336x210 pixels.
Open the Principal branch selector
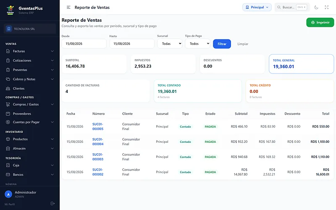coord(257,7)
